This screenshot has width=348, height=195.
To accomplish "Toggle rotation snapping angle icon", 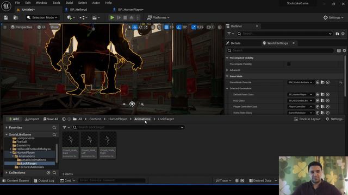I will 179,27.
